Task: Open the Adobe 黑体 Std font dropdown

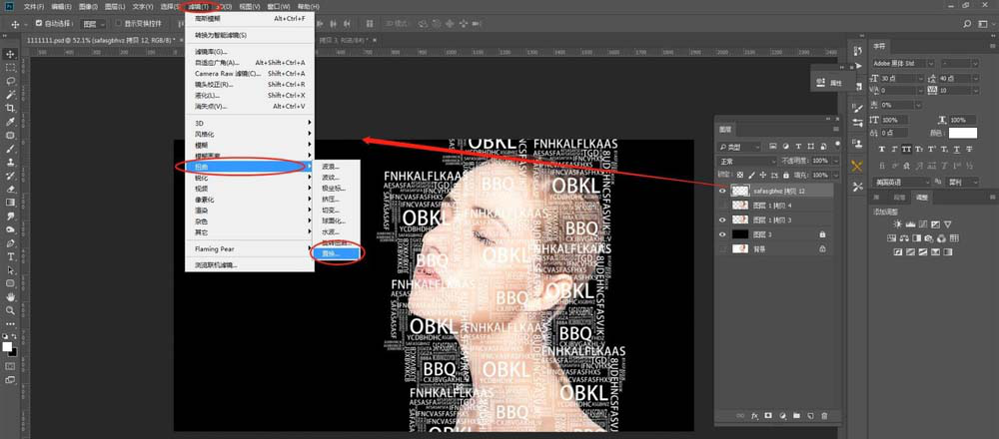Action: (904, 62)
